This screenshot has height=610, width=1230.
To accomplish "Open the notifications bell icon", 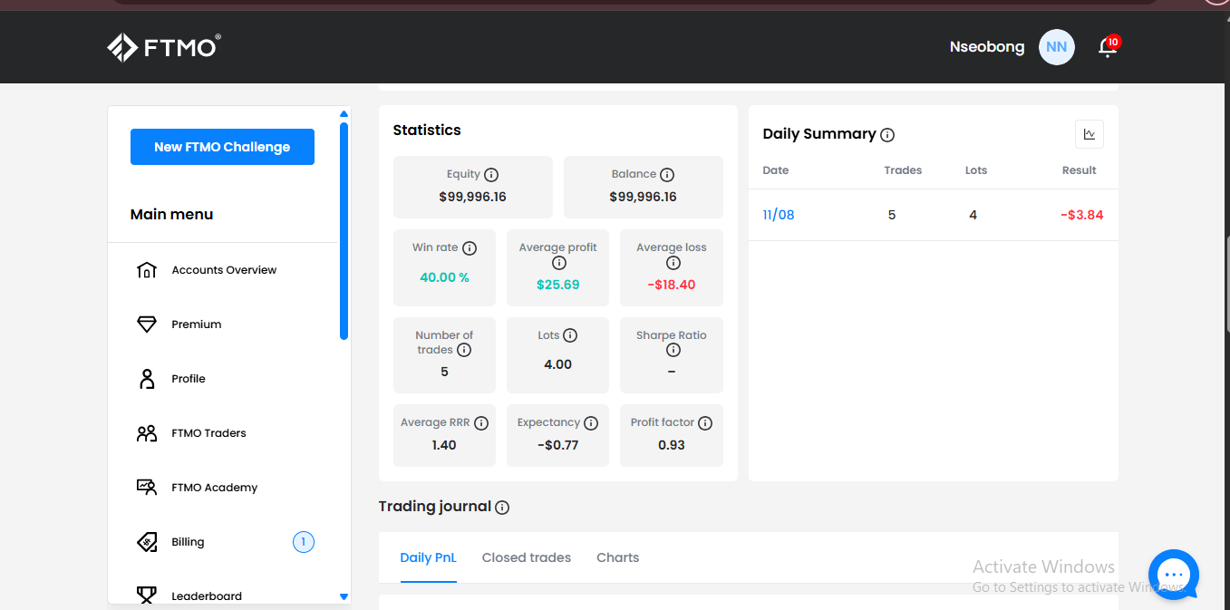I will pyautogui.click(x=1108, y=47).
